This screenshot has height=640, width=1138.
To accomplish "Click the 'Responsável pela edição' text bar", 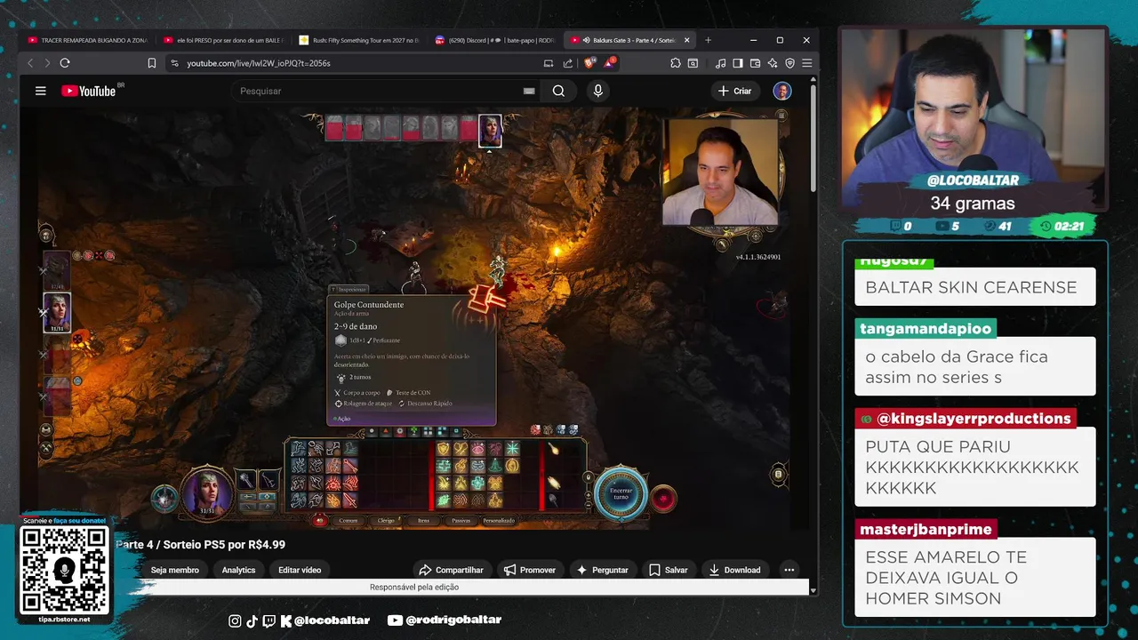I will [414, 588].
